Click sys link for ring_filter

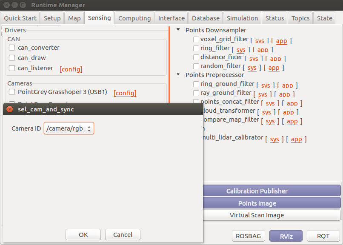point(241,50)
